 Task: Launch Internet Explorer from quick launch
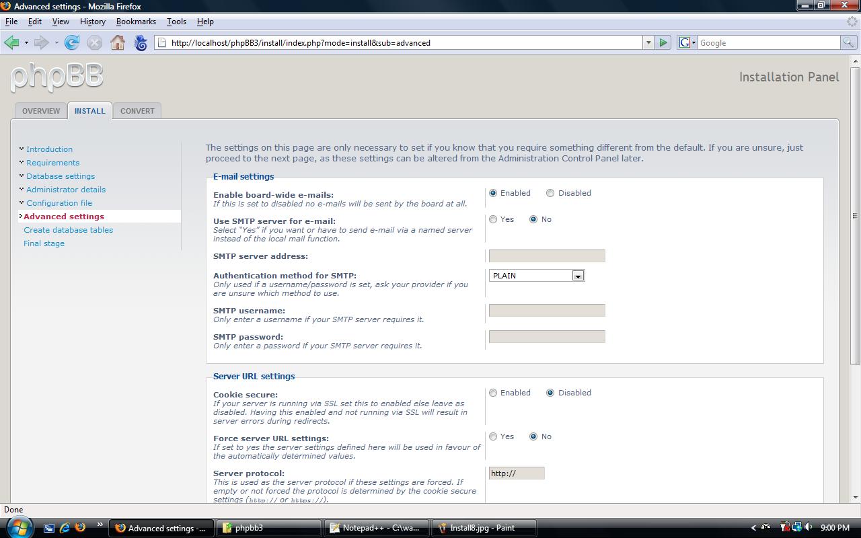click(65, 528)
